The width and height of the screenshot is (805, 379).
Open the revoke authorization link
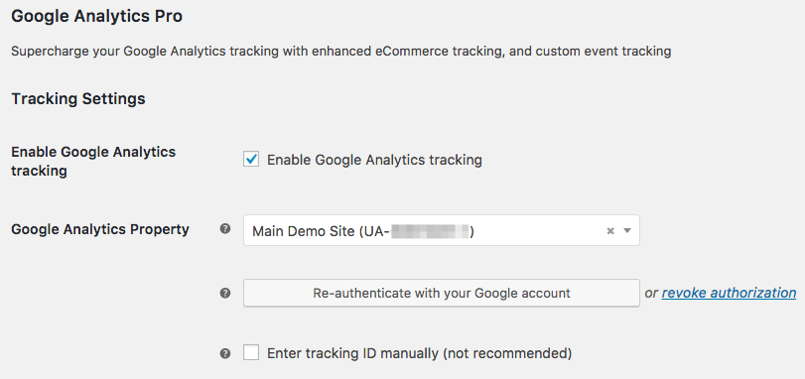pyautogui.click(x=729, y=293)
